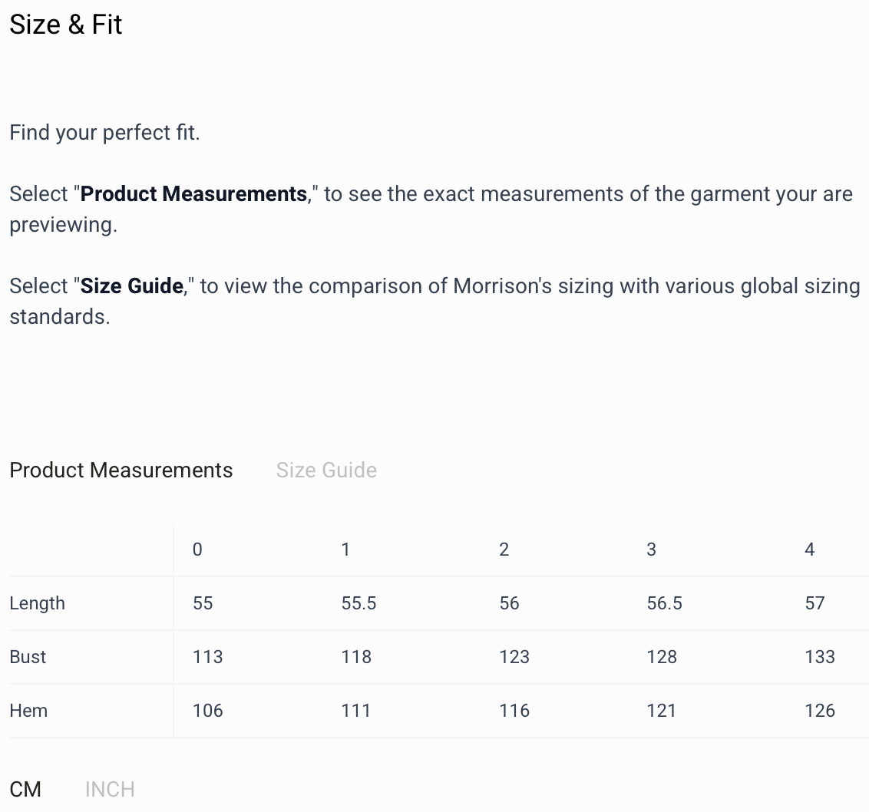Screen dimensions: 869x812
Task: Click the 111 hem measurement cell
Action: [355, 711]
